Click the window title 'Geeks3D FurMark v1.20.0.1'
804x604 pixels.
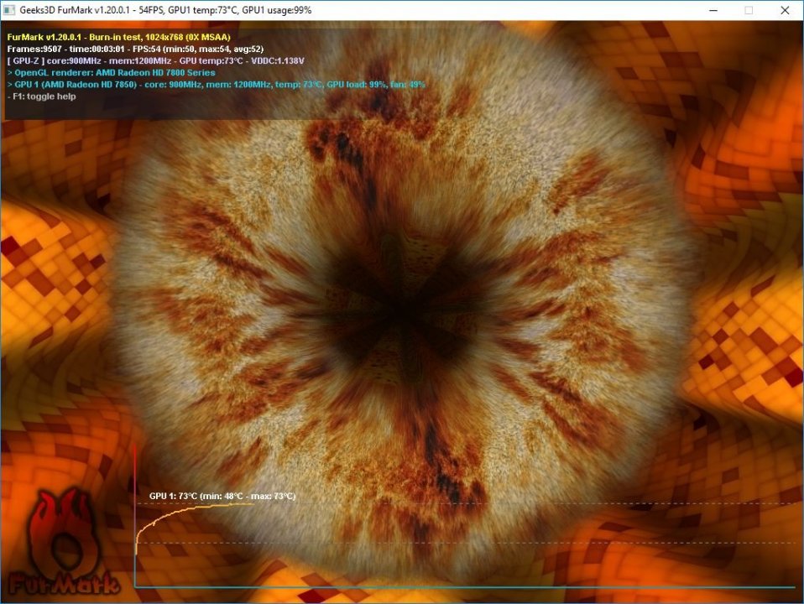coord(165,10)
